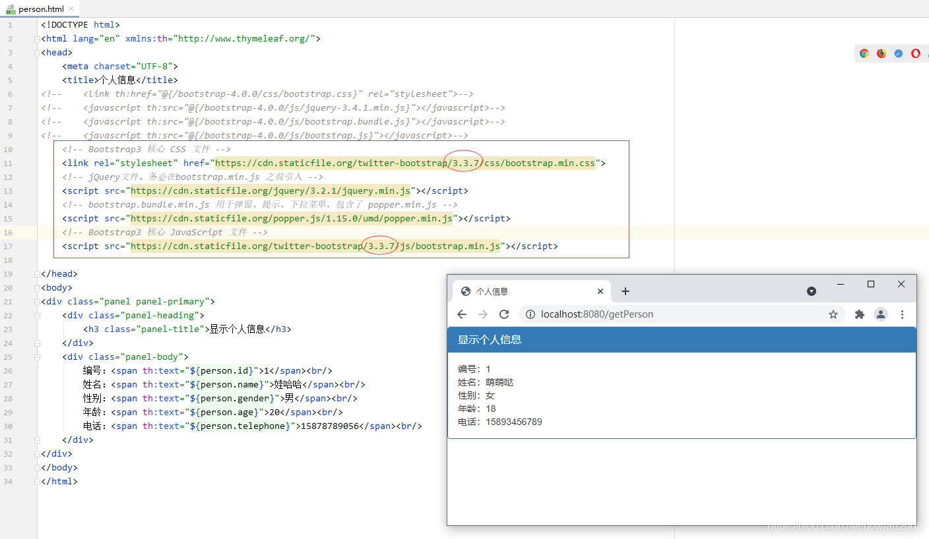Click globe favicon on 个人信息 tab
Viewport: 929px width, 539px height.
click(466, 291)
